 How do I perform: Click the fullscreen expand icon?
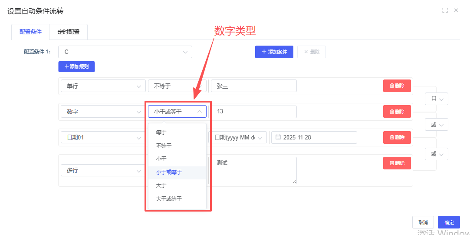coord(445,10)
